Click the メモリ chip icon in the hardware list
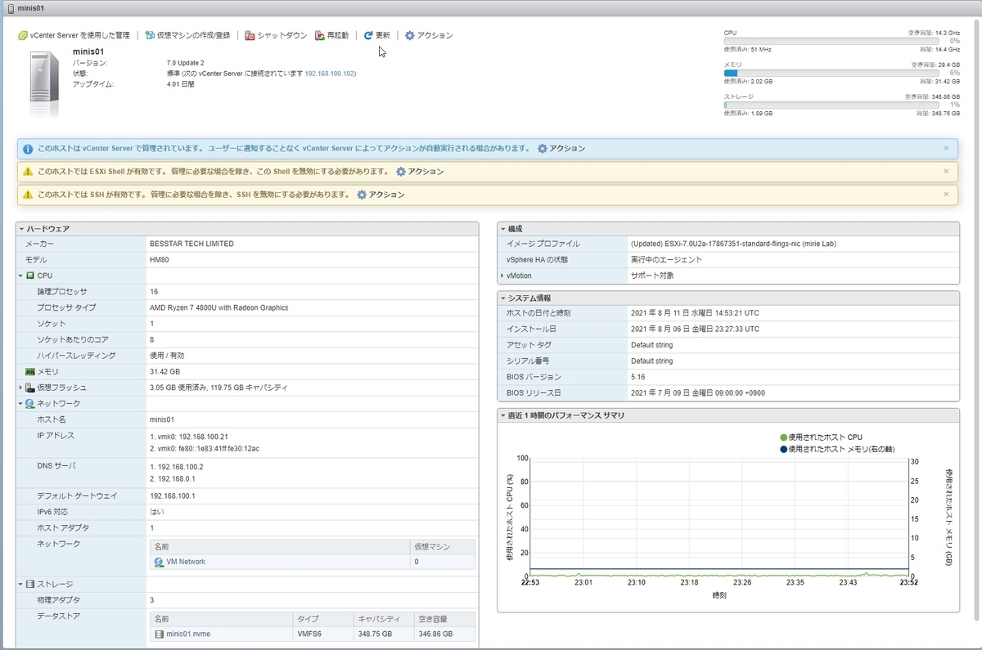 30,372
